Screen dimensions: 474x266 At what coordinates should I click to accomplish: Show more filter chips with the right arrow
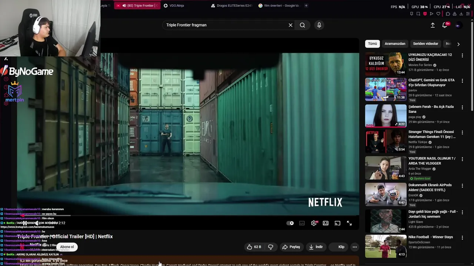point(458,44)
